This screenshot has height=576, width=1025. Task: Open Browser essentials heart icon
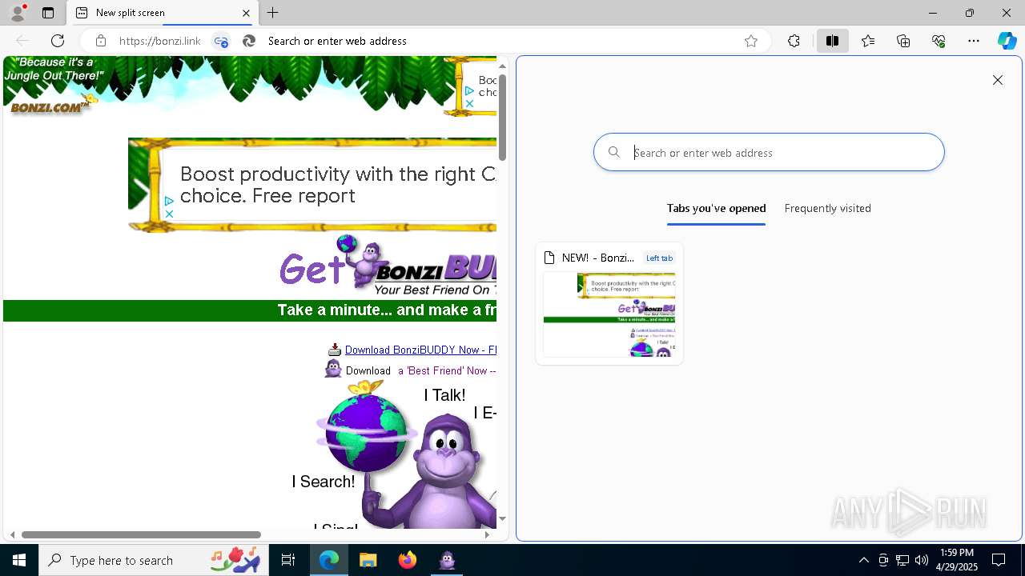point(939,41)
